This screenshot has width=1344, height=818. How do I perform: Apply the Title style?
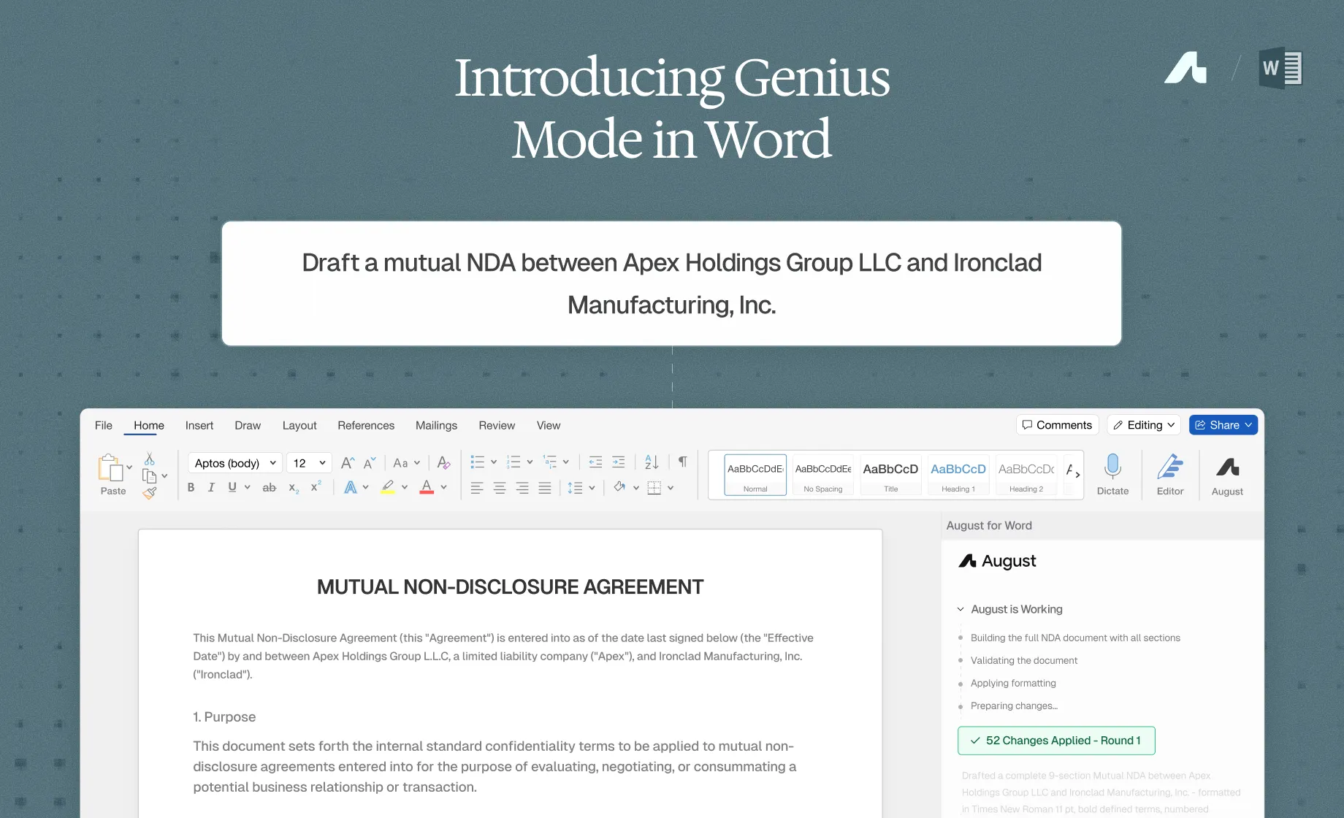[890, 475]
